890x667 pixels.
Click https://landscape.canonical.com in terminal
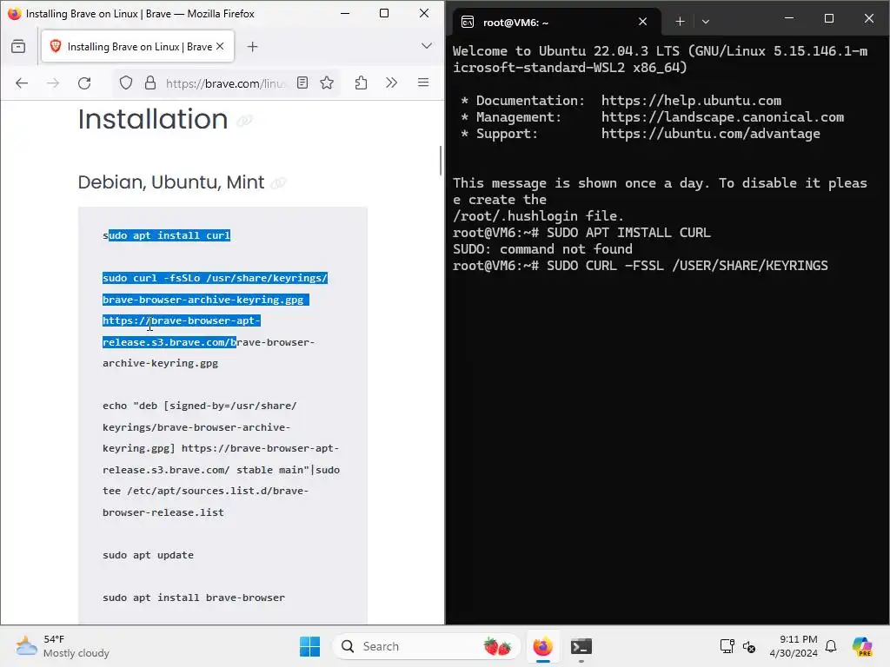722,117
